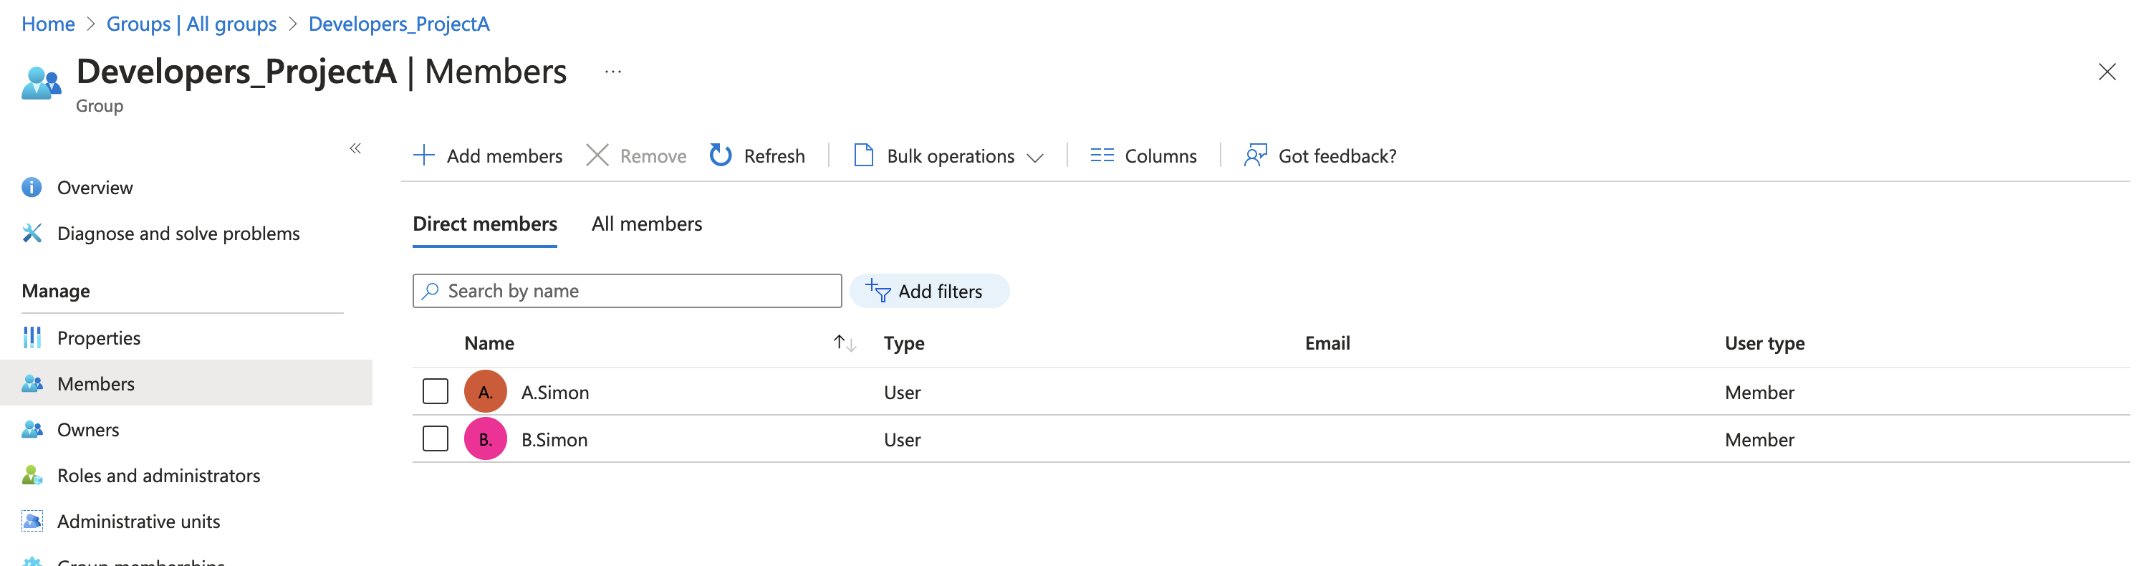Click the group icon beside title
2149x566 pixels.
(41, 82)
